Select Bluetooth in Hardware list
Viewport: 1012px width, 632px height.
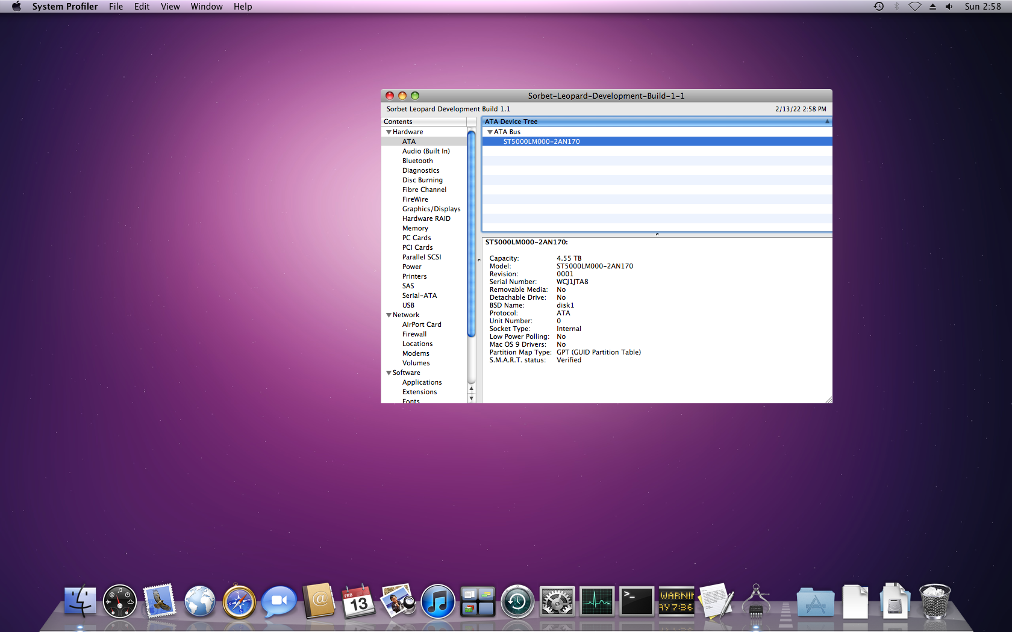(x=417, y=161)
